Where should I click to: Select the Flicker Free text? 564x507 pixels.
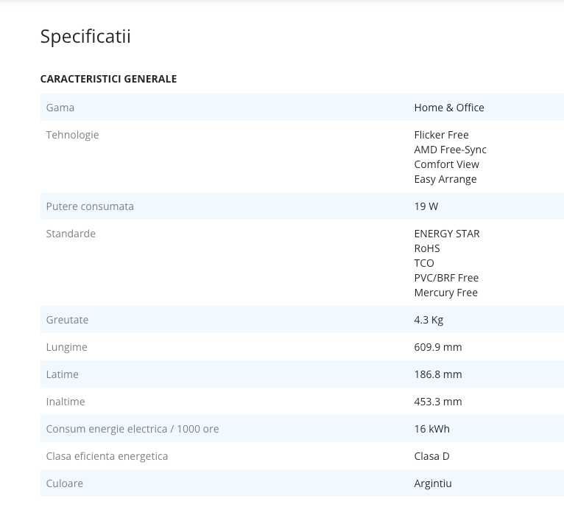click(441, 135)
